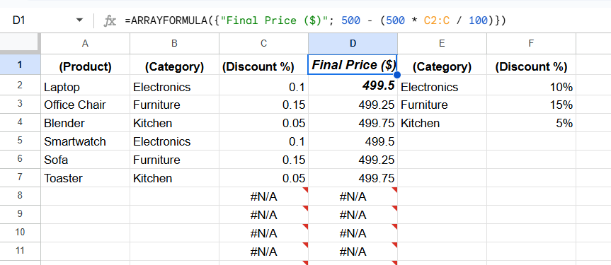Click the blue fill handle on D1
Screen dimensions: 611x265
(397, 75)
